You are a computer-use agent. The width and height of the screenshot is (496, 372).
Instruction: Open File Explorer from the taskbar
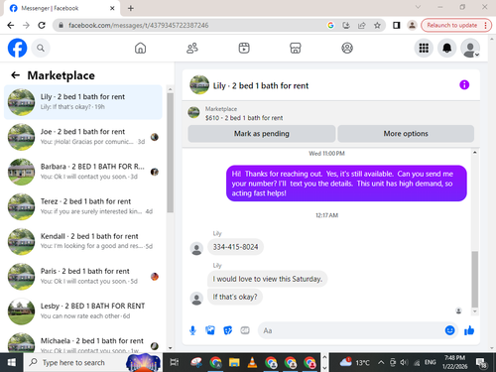pyautogui.click(x=234, y=362)
